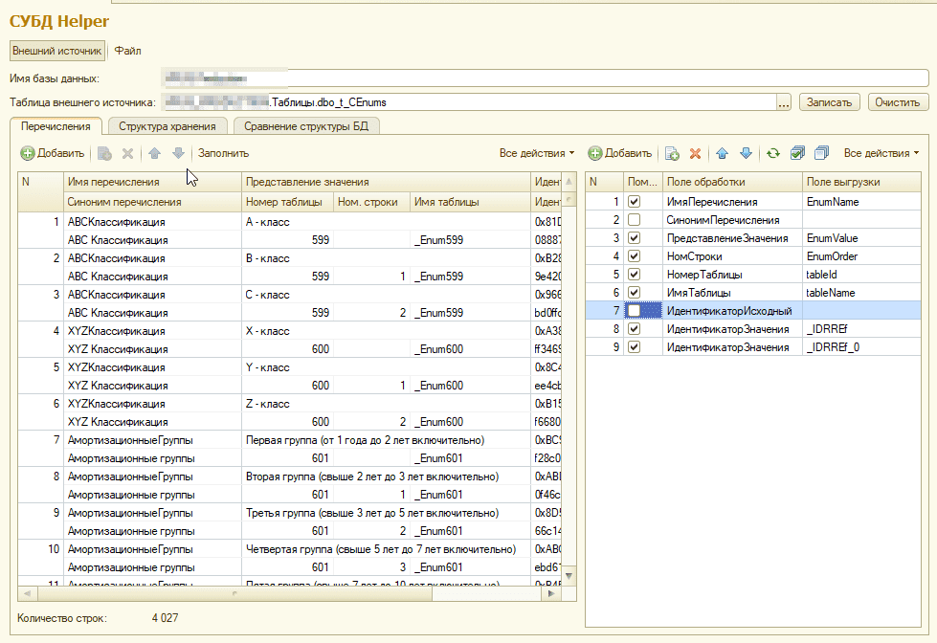Open Все действия menu above enumerations list
Viewport: 937px width, 643px height.
coord(537,154)
